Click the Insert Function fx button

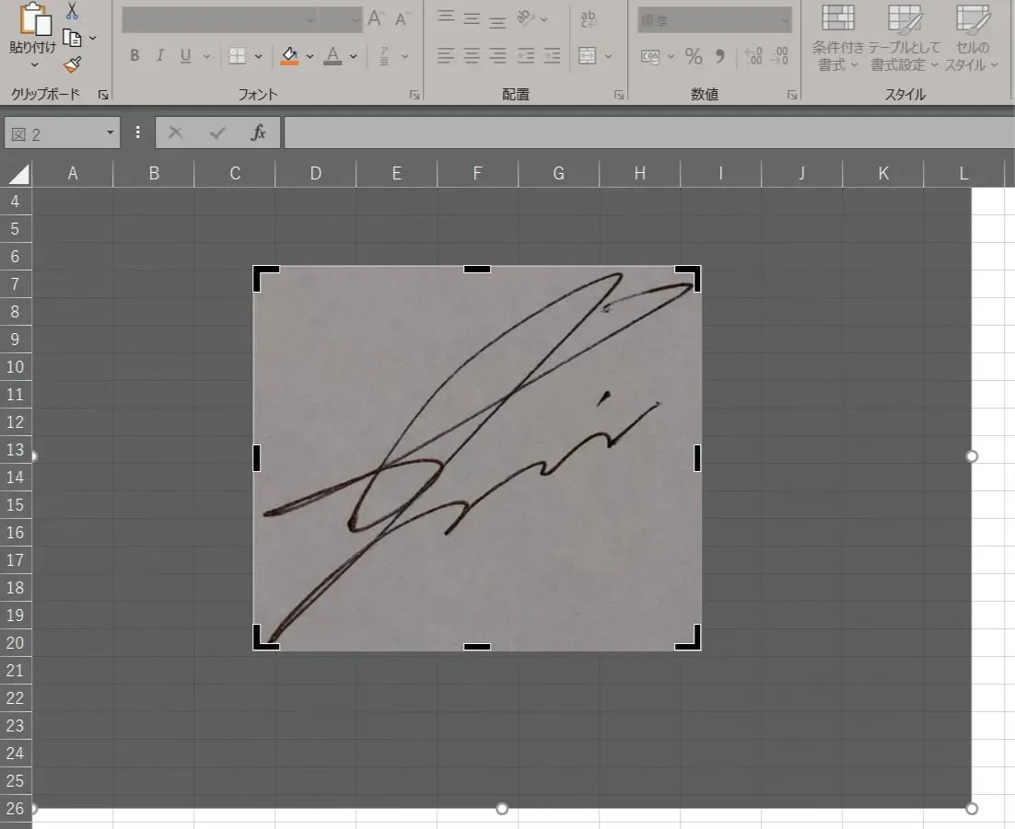click(x=258, y=132)
